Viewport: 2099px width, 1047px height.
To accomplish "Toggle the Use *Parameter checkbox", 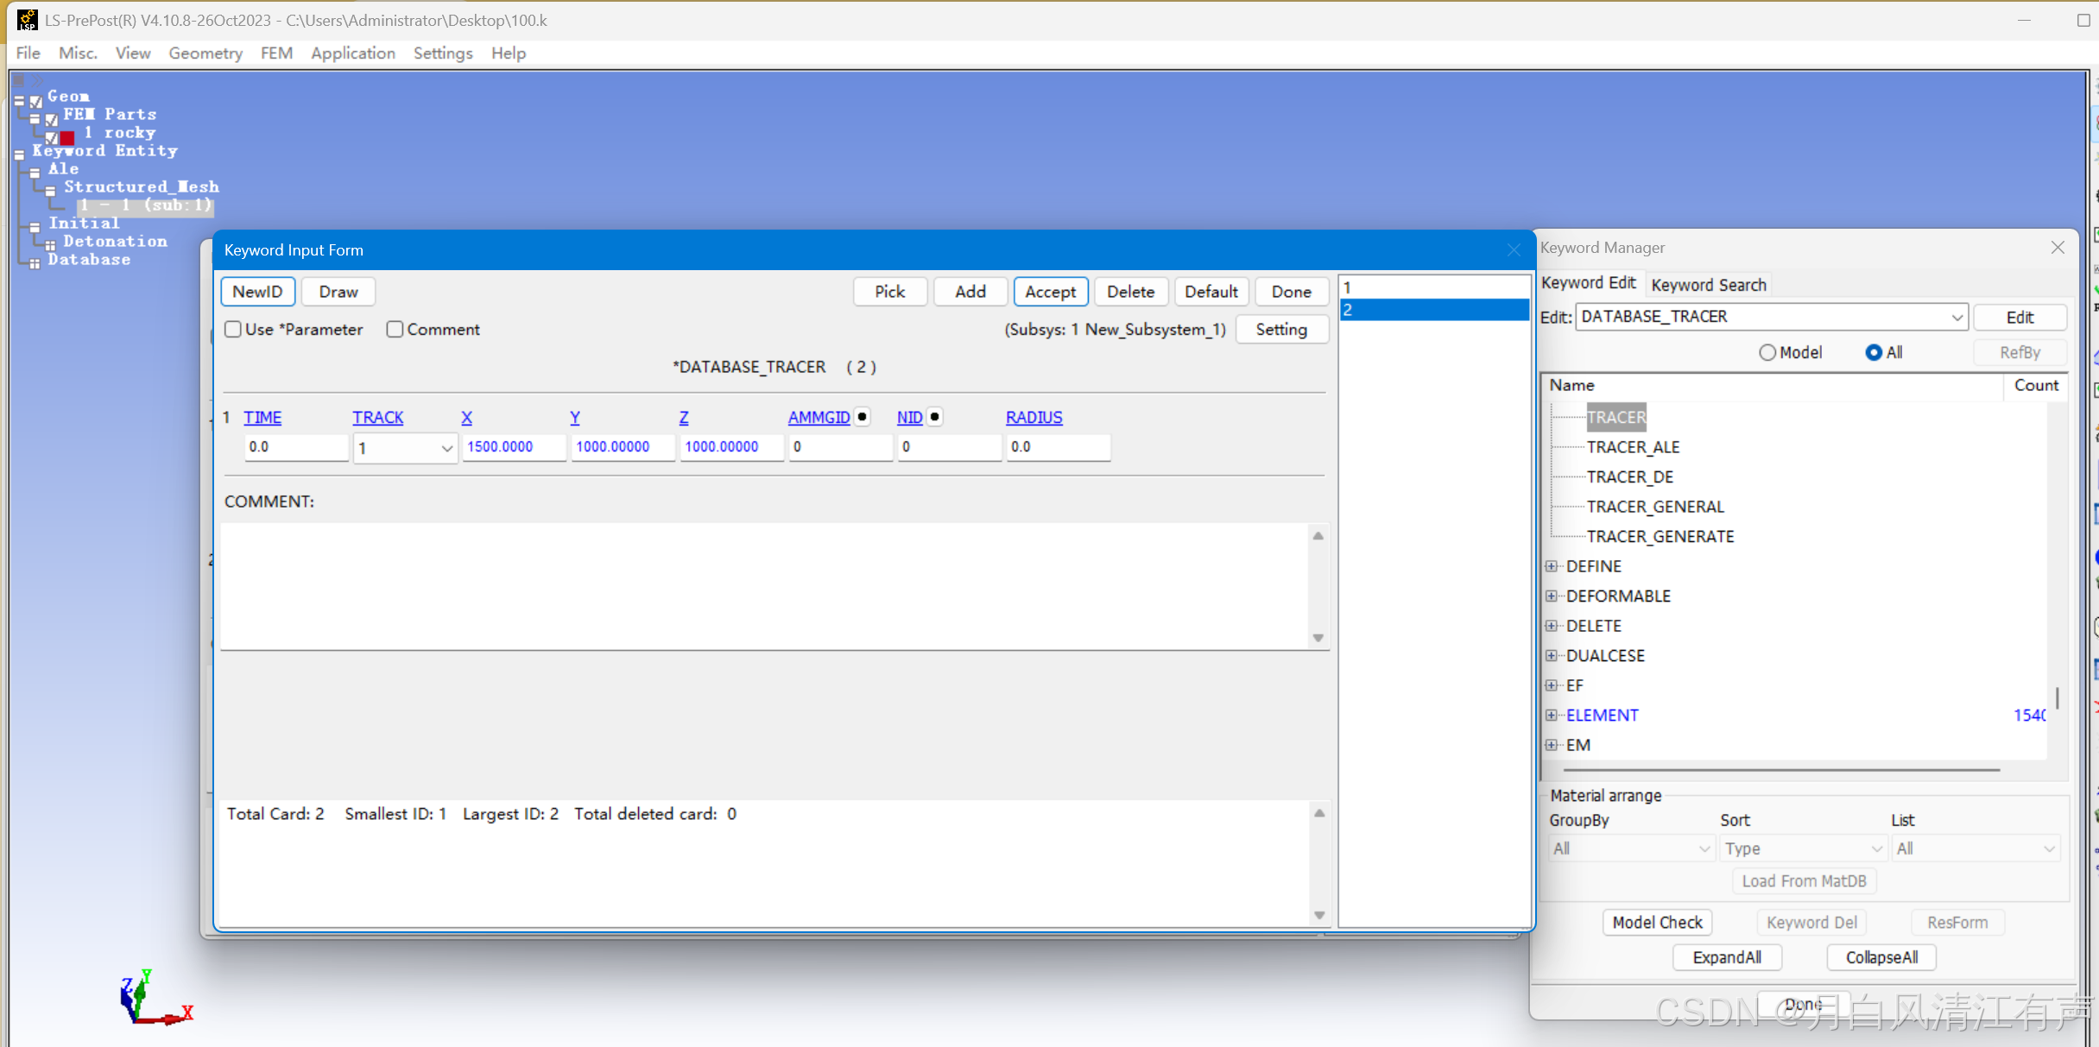I will point(233,329).
